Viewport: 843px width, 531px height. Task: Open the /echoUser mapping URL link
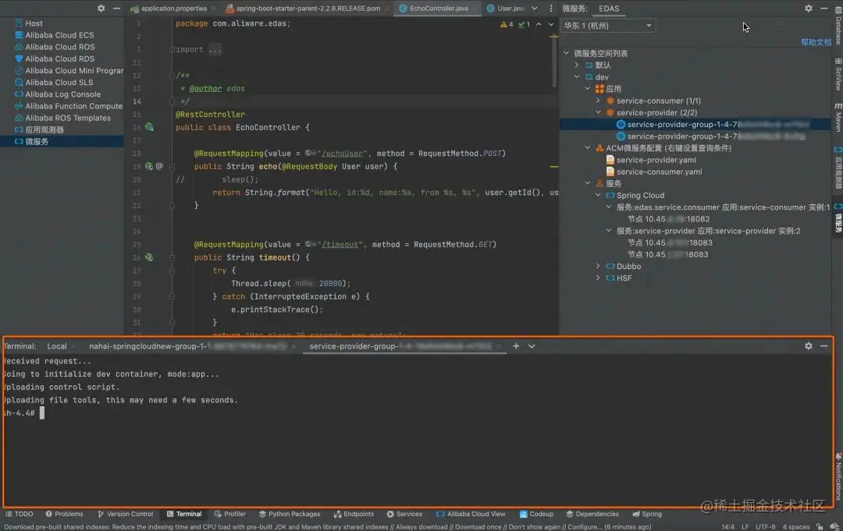click(342, 154)
